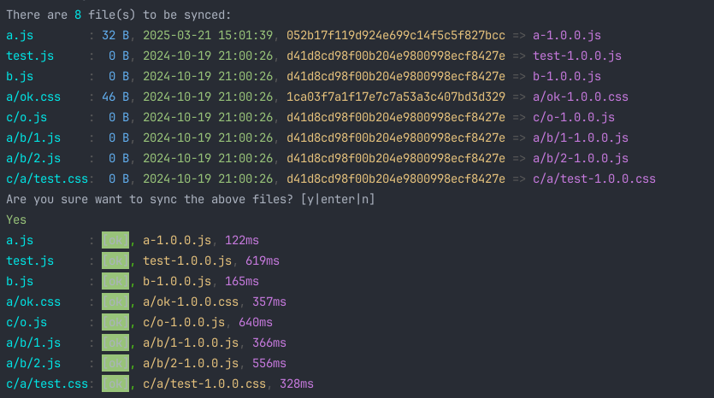Click the a/ok.css hash starting with 1ca03f7a
This screenshot has width=714, height=398.
tap(396, 97)
